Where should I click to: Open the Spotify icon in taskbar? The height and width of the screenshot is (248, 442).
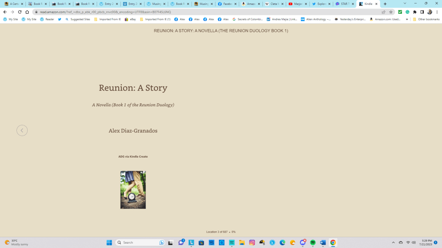313,242
